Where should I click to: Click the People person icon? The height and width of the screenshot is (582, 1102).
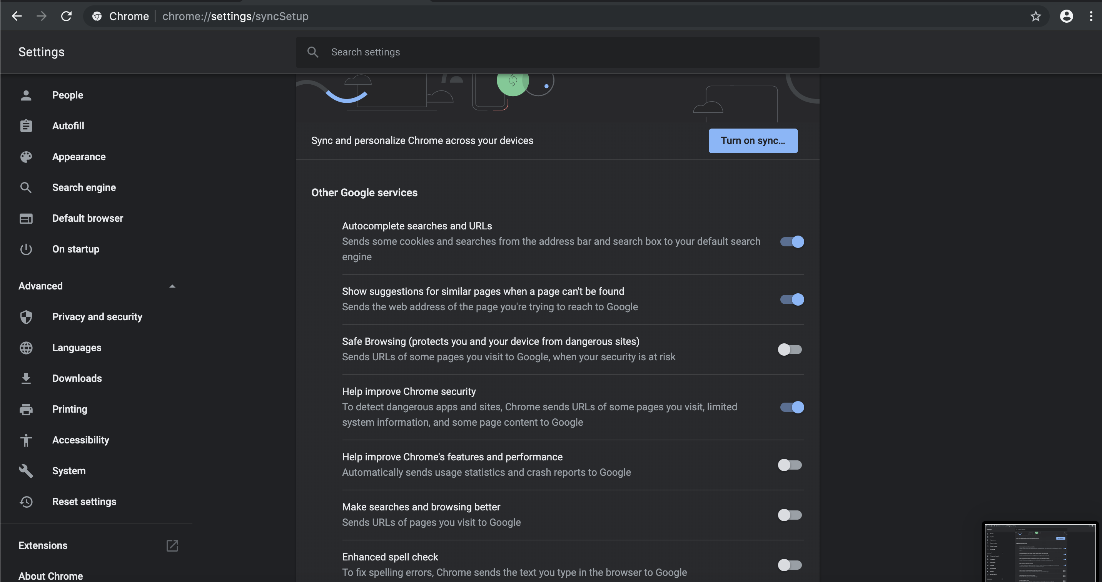(26, 95)
